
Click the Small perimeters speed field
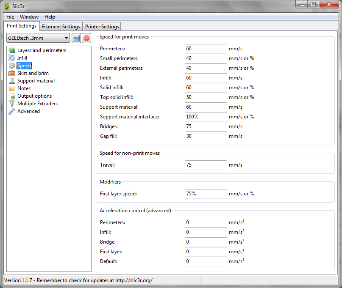coord(206,58)
